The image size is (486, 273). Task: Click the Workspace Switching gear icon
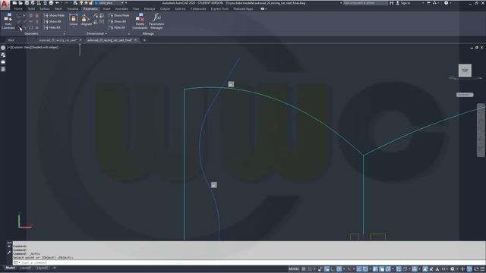click(x=453, y=268)
